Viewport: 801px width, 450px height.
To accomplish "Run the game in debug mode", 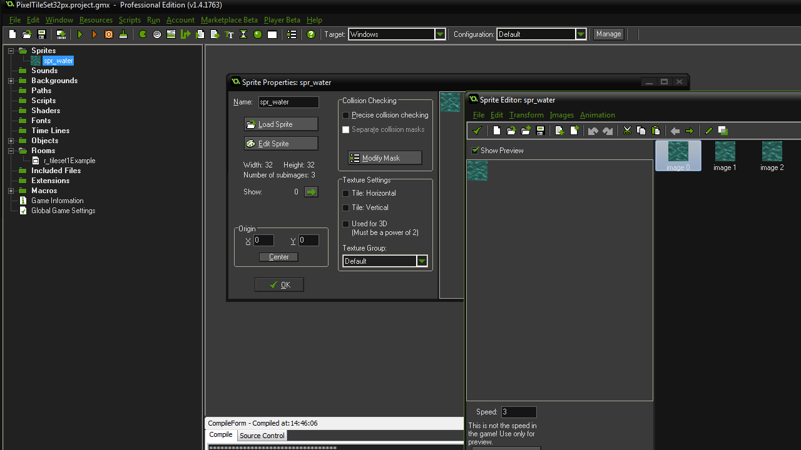I will coord(94,34).
